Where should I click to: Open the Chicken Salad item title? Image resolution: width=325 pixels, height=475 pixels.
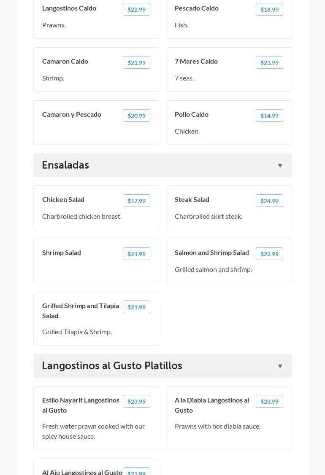coord(63,199)
